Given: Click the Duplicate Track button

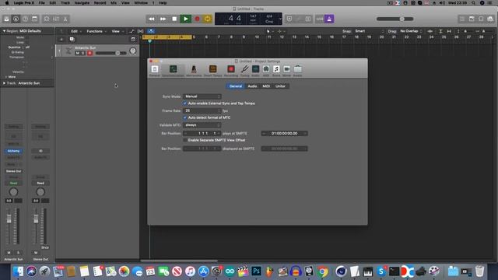Looking at the screenshot, I should pyautogui.click(x=72, y=40).
